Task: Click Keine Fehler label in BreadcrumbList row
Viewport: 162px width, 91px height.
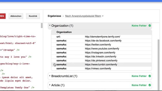Action: (x=139, y=76)
